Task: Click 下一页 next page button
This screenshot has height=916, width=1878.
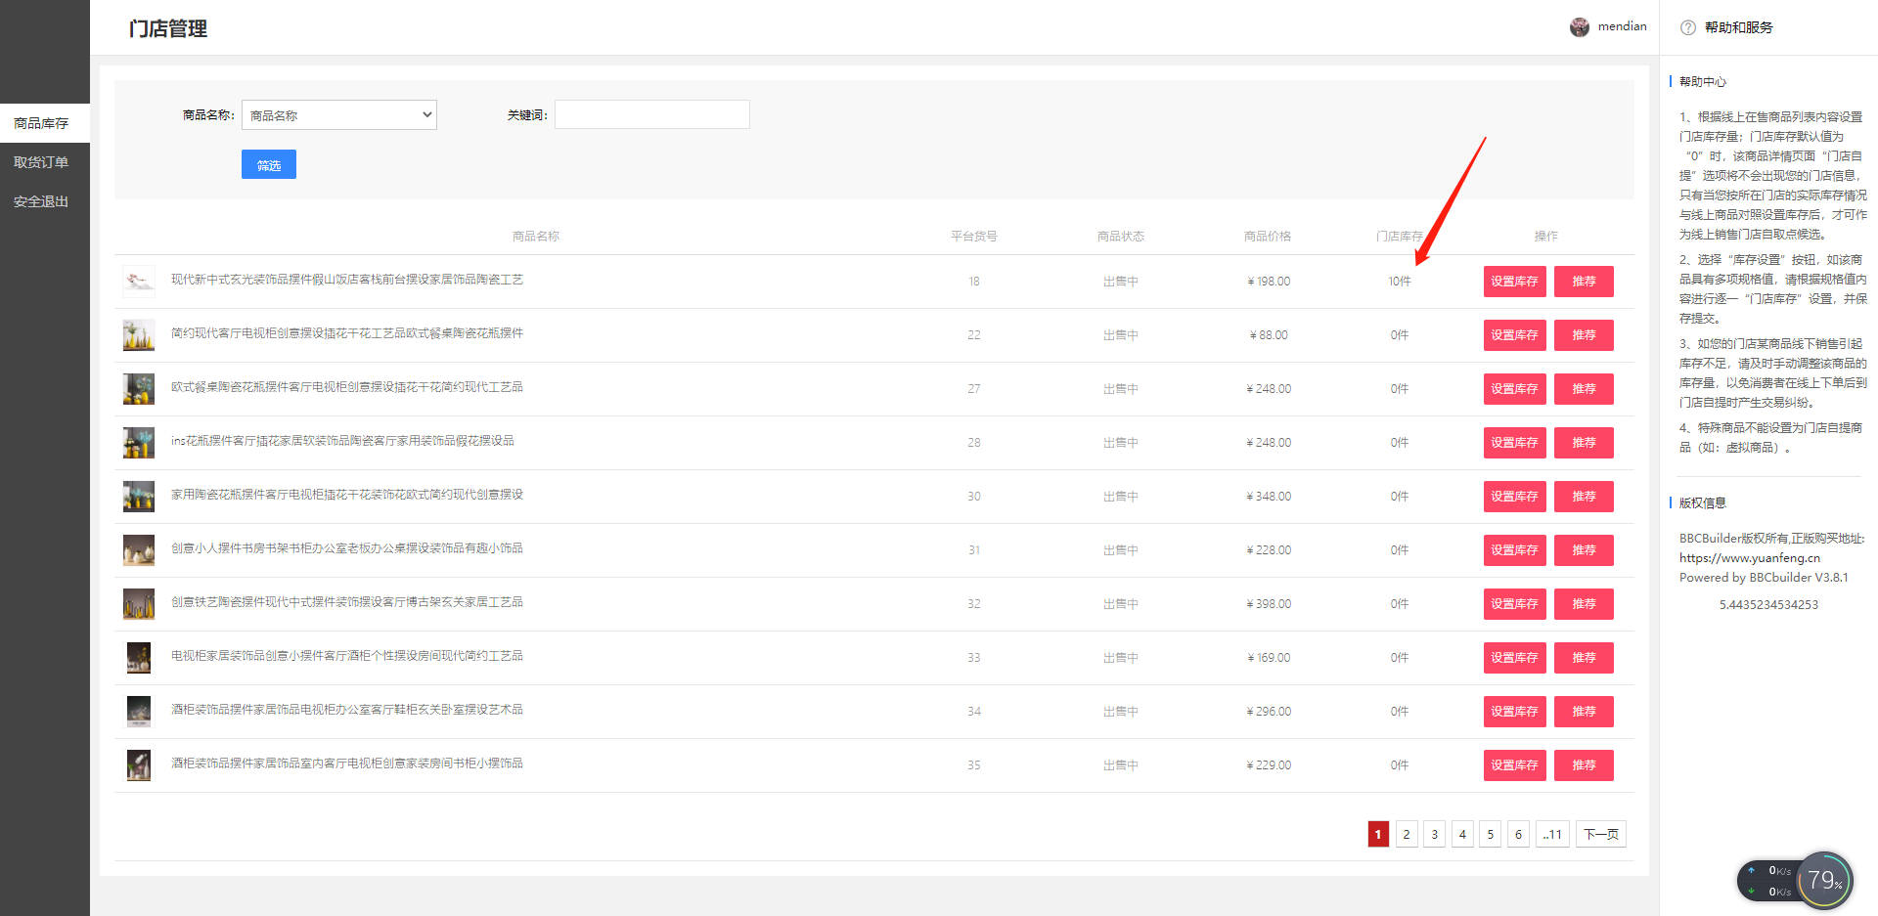Action: click(x=1601, y=834)
